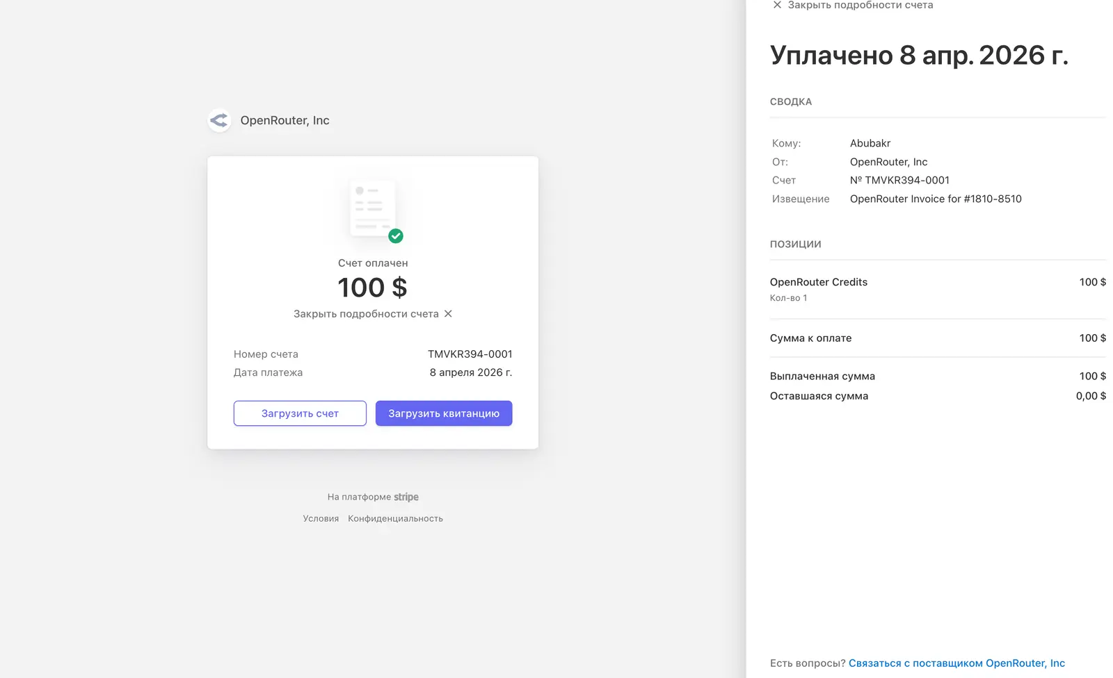Click the "100 $" value for "Выплаченная сумма"
This screenshot has width=1113, height=678.
1093,377
